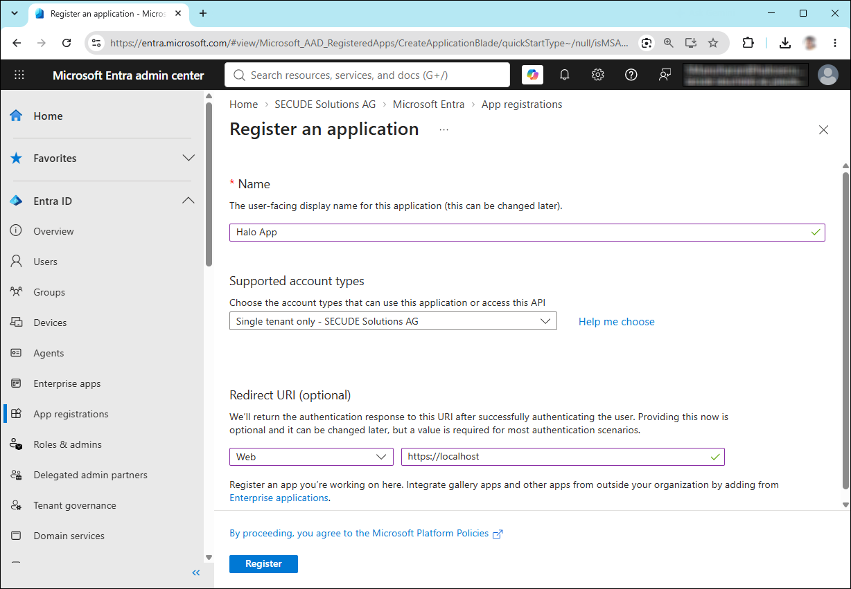Go back with browser back arrow
The width and height of the screenshot is (851, 589).
point(17,43)
